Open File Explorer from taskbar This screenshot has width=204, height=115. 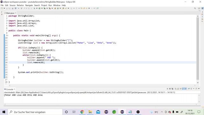pos(90,112)
